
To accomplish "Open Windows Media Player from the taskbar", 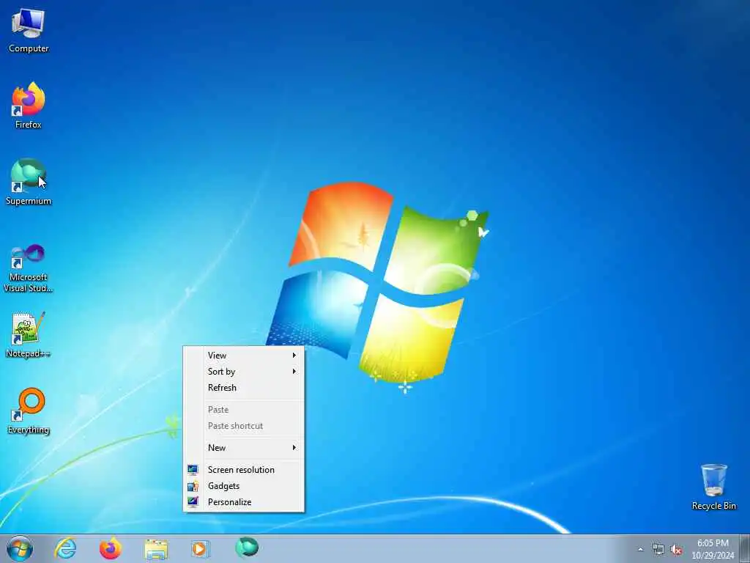I will point(200,548).
